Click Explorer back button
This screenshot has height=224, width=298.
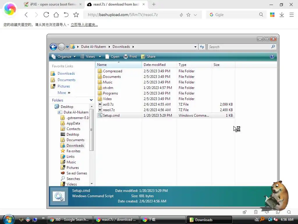(54, 47)
